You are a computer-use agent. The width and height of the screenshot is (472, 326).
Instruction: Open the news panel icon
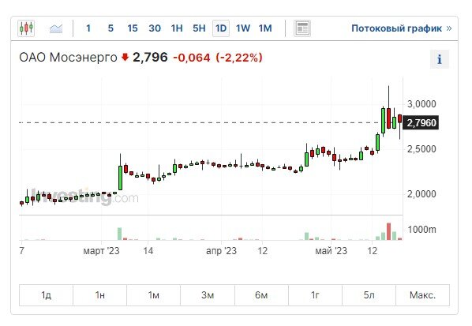click(x=302, y=28)
